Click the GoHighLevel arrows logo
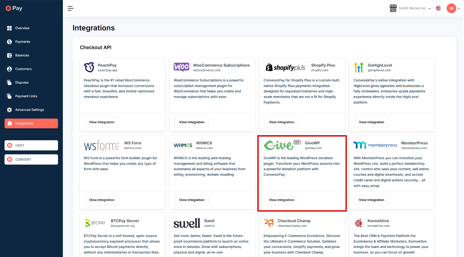 pyautogui.click(x=359, y=67)
